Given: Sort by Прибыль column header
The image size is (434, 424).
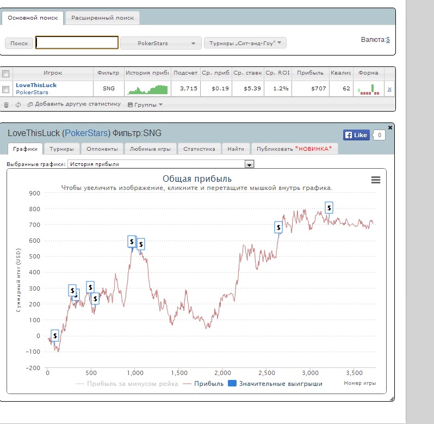Looking at the screenshot, I should pyautogui.click(x=311, y=73).
